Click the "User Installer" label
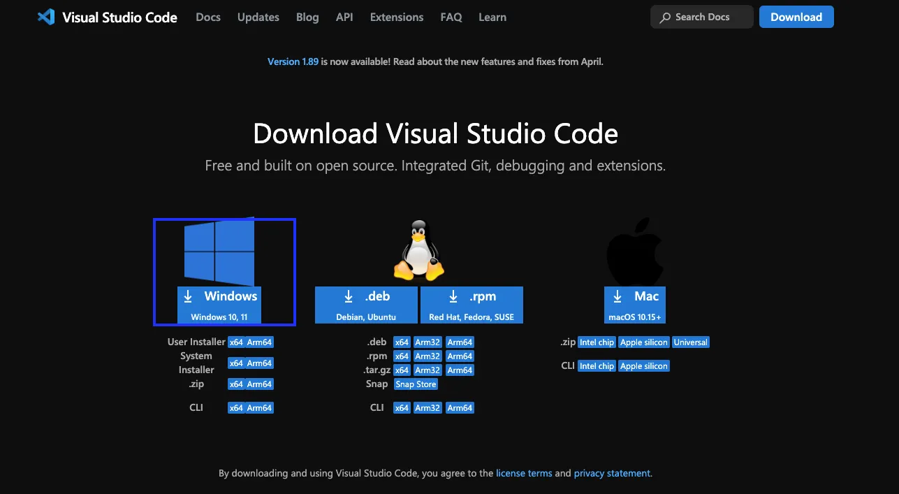899x494 pixels. (196, 342)
